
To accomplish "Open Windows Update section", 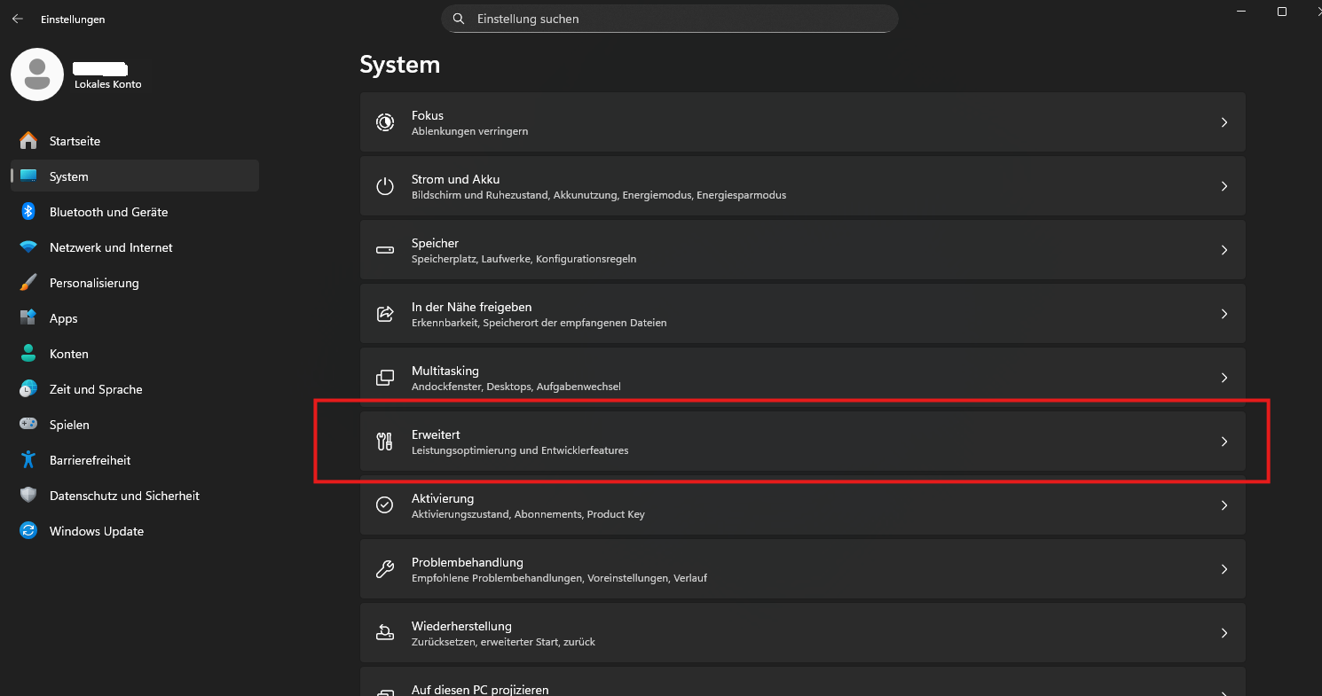I will point(96,531).
